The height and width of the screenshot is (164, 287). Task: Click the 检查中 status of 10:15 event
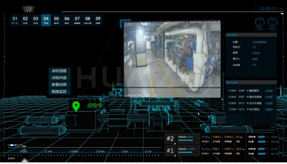point(269,110)
